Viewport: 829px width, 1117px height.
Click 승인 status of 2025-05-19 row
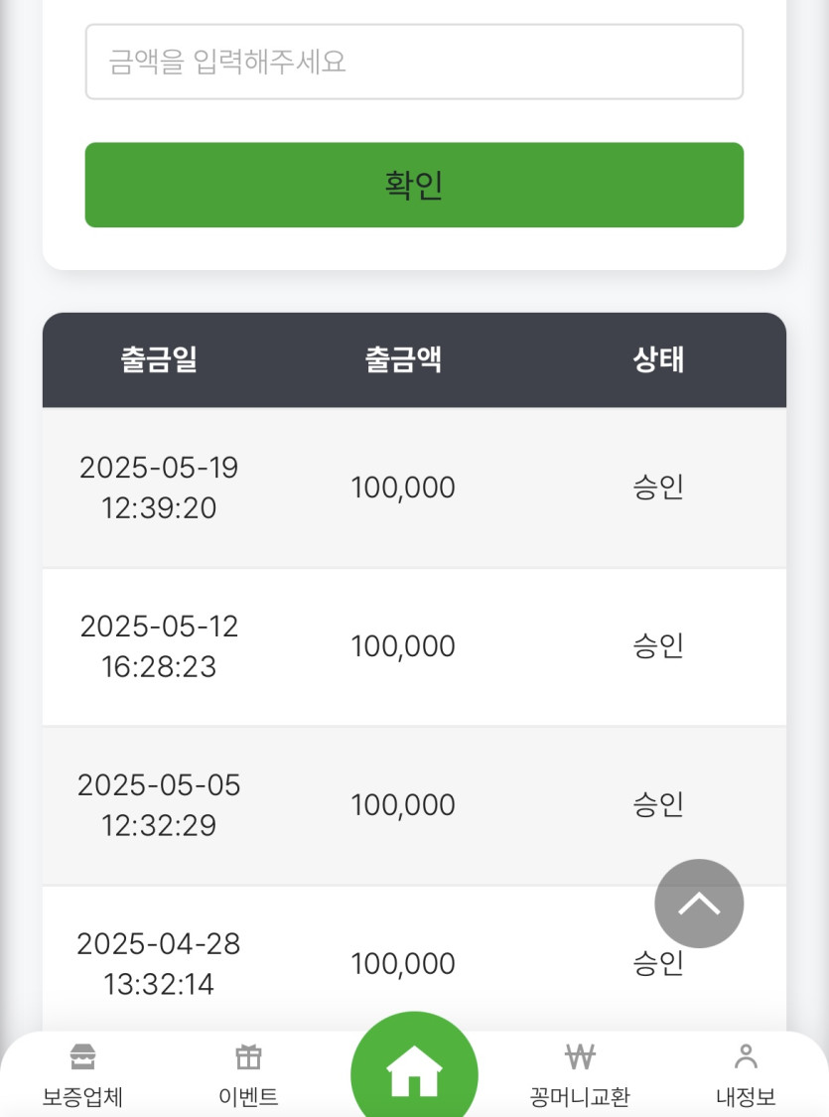[x=659, y=488]
